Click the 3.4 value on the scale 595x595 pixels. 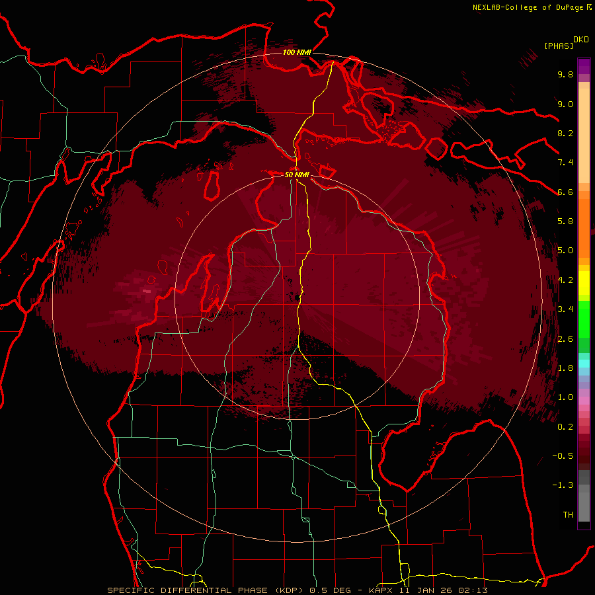pos(565,309)
